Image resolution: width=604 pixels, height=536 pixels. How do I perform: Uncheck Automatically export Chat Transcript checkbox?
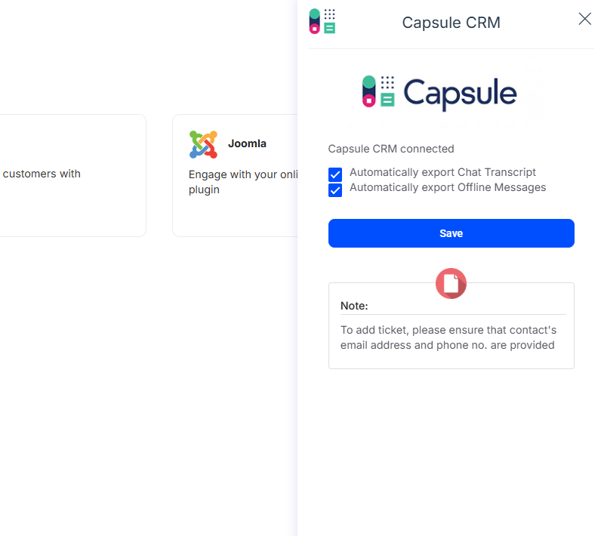point(335,174)
